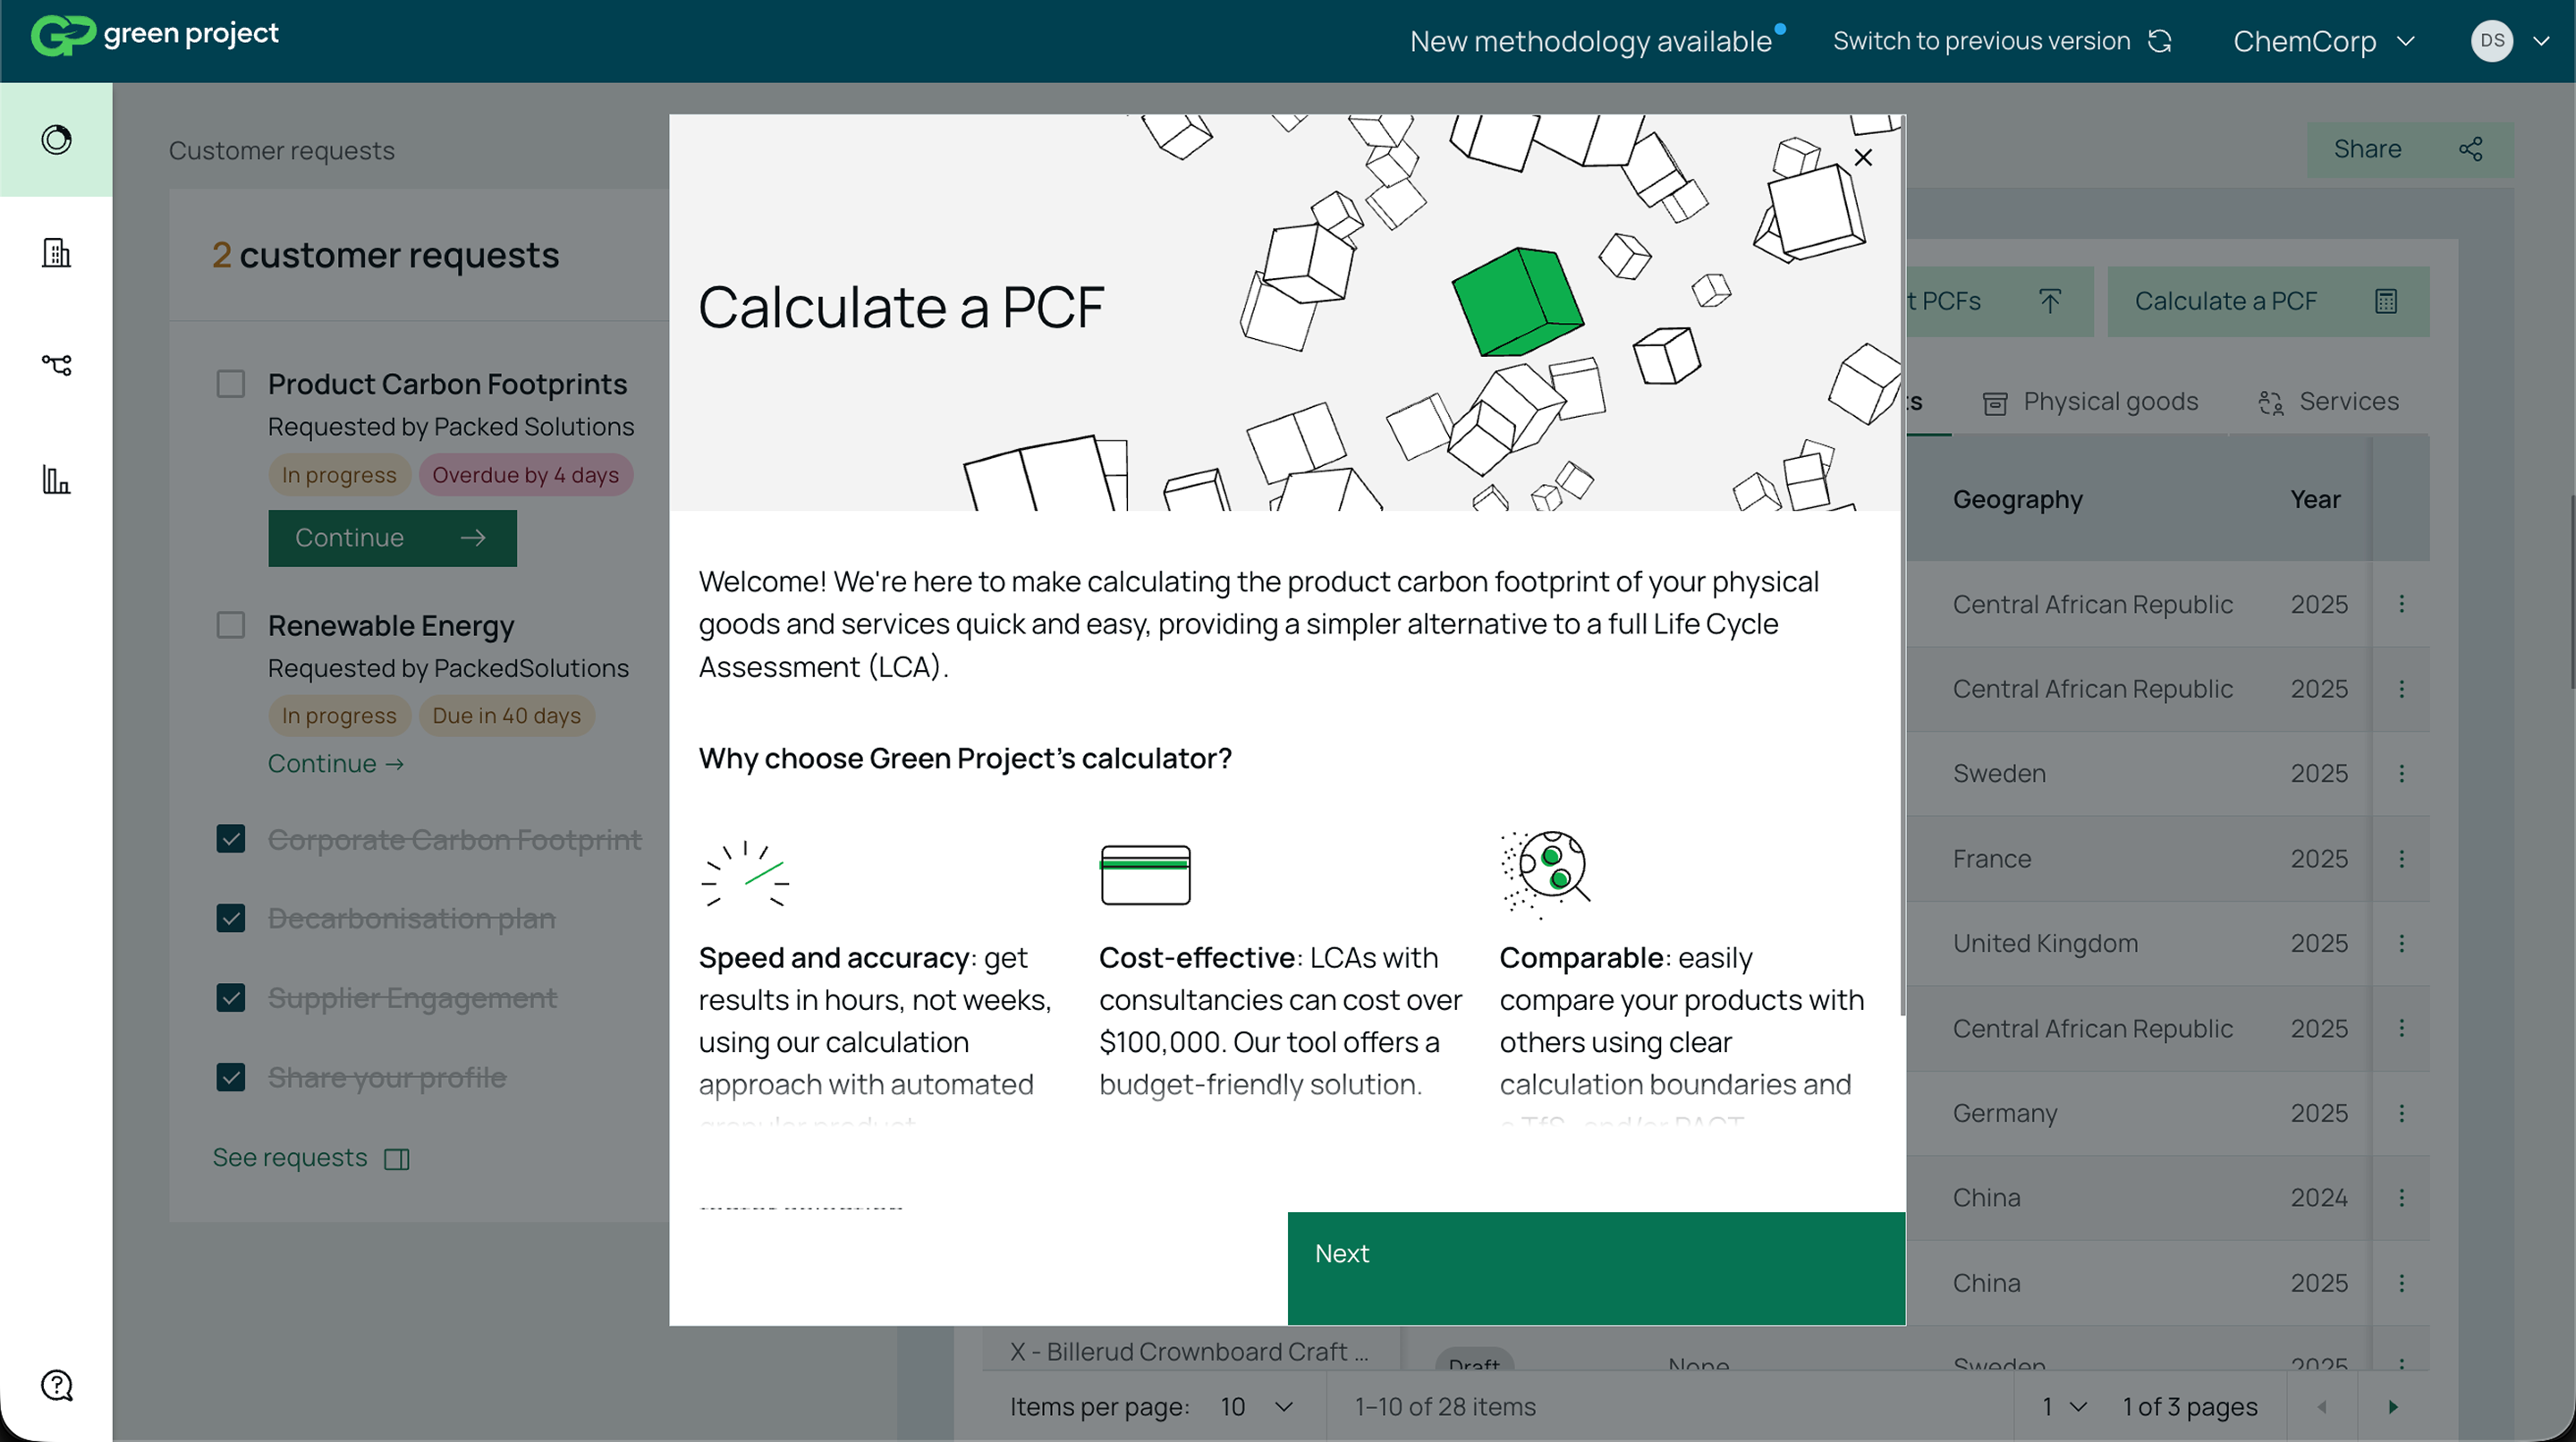Click the Due in 40 days tag

click(x=506, y=716)
